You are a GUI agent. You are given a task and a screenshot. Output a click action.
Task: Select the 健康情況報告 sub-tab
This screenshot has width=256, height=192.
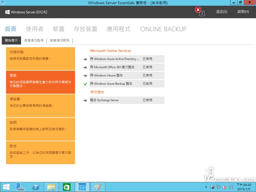(x=59, y=40)
